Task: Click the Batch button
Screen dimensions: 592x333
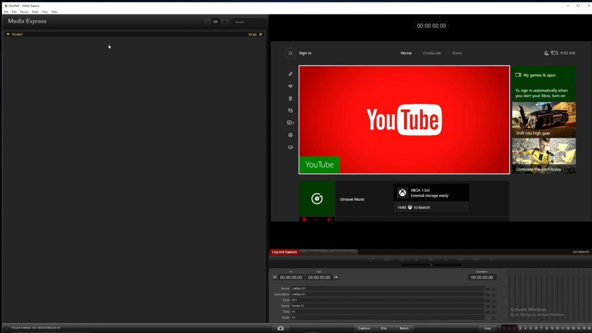Action: [404, 328]
